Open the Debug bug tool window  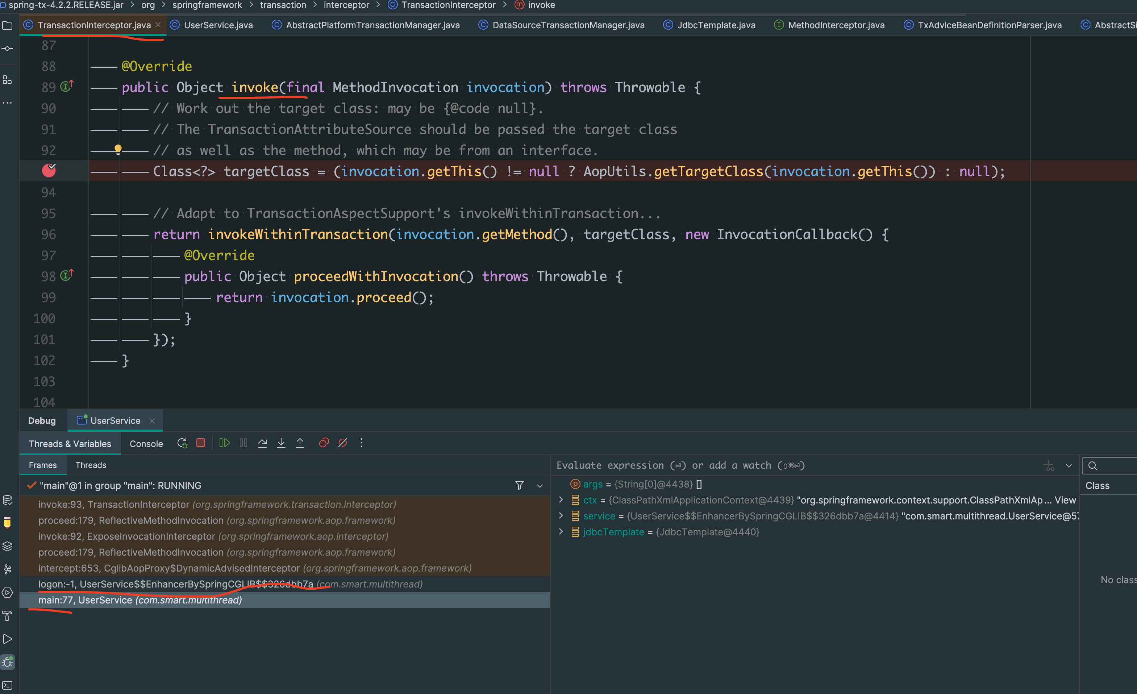point(7,662)
